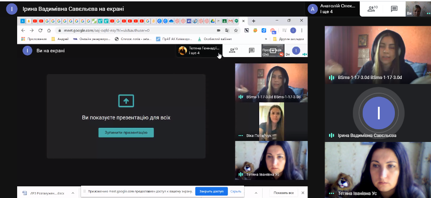
Task: Click the presentation upload icon
Action: (x=126, y=101)
